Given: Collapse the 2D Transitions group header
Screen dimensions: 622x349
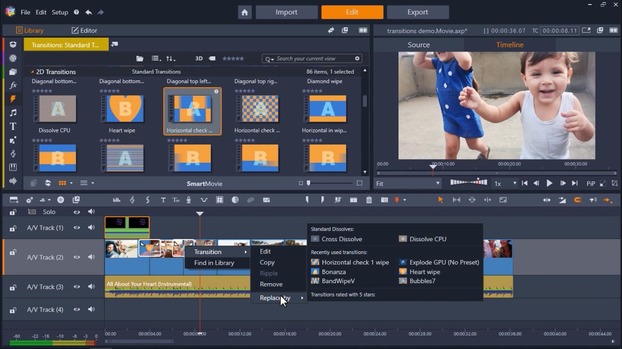Looking at the screenshot, I should (x=52, y=72).
